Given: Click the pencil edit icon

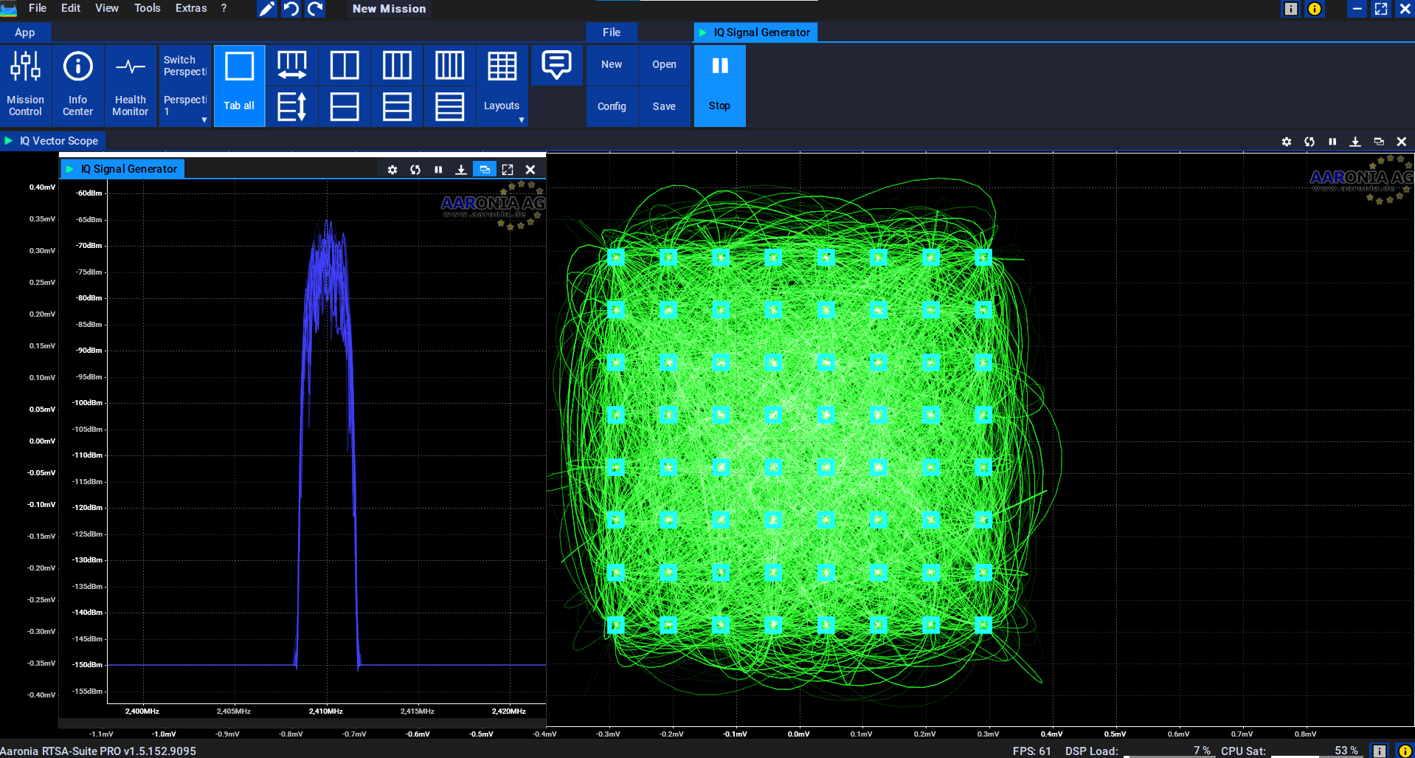Looking at the screenshot, I should pyautogui.click(x=267, y=9).
